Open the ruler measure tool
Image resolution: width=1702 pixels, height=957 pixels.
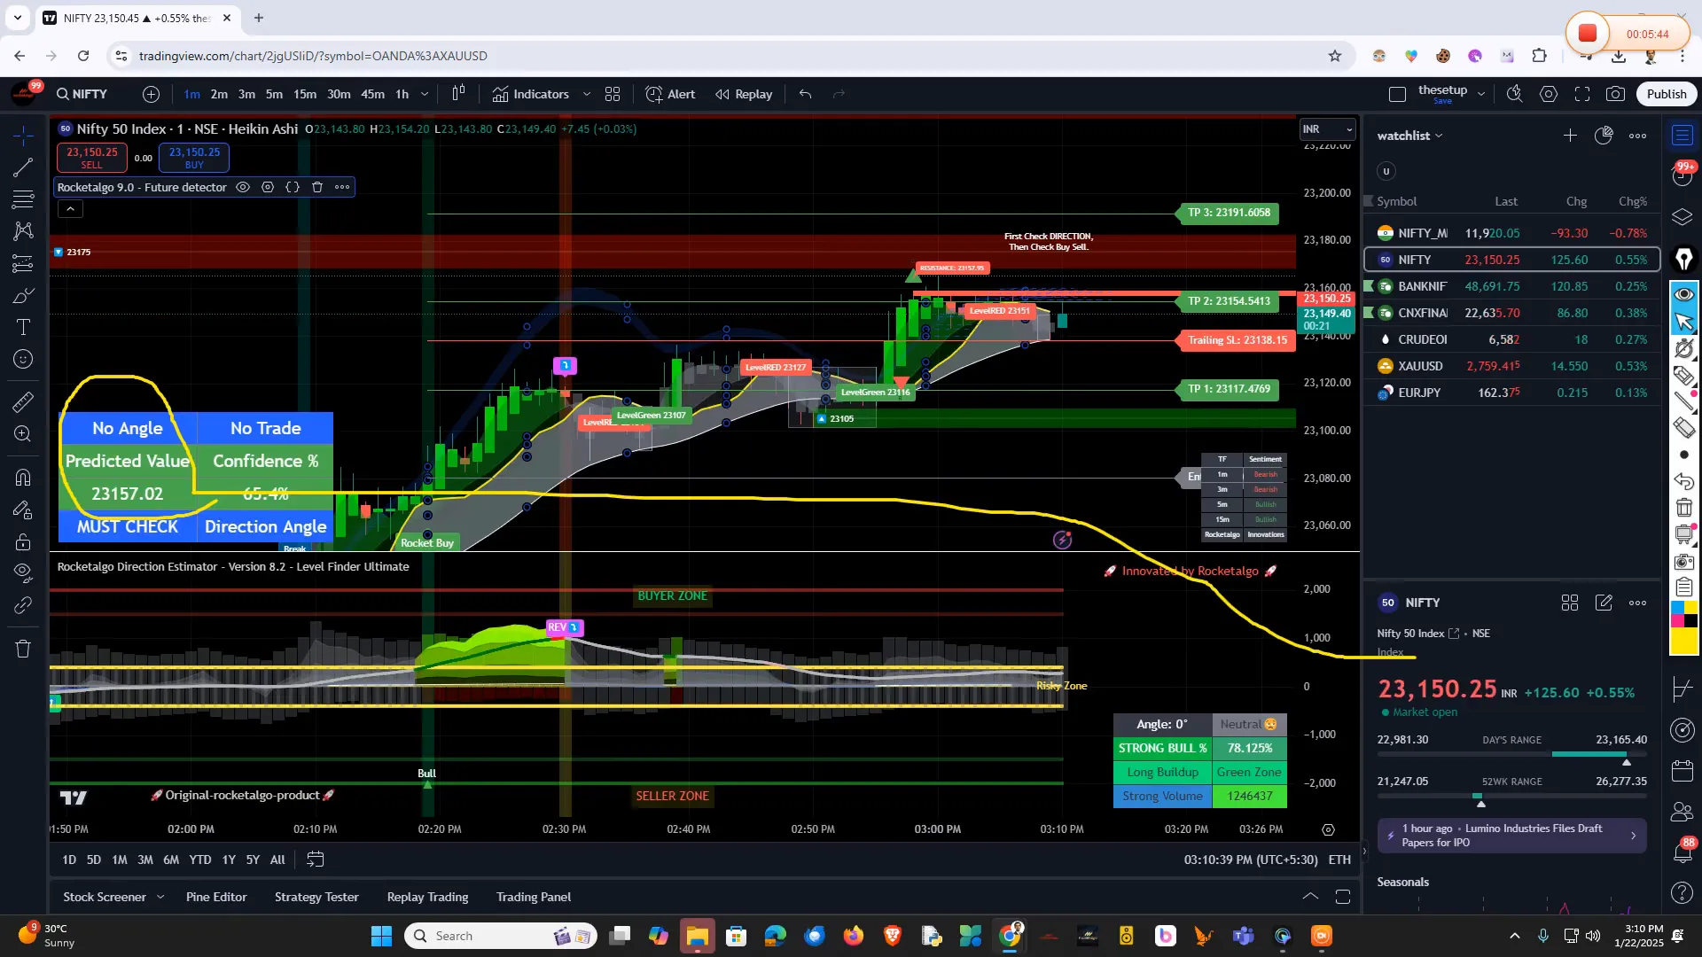click(x=23, y=402)
